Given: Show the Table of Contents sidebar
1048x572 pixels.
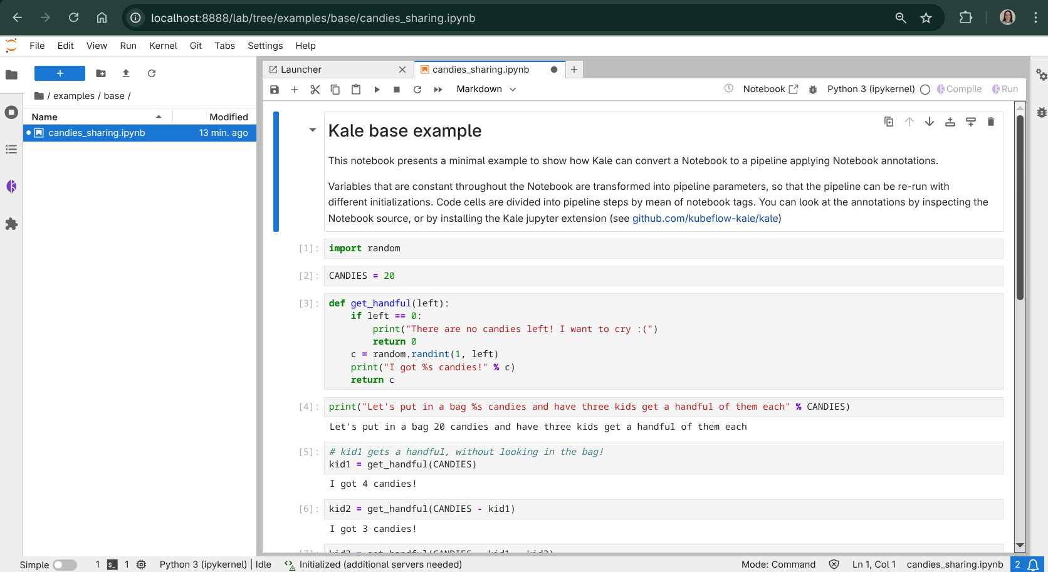Looking at the screenshot, I should coord(11,149).
